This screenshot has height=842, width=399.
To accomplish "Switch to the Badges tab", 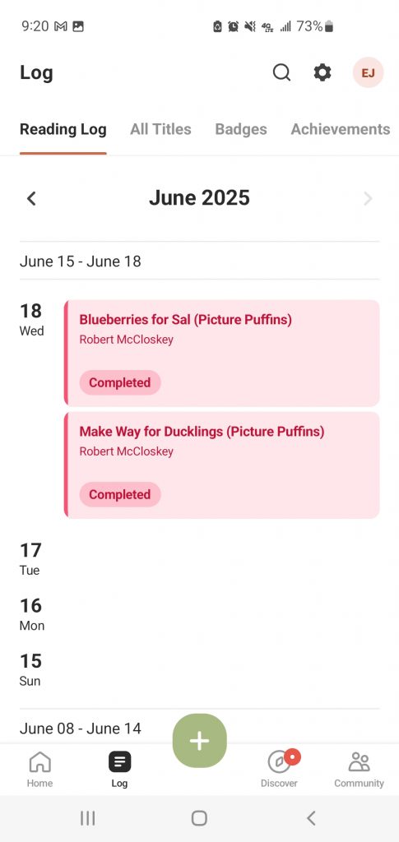I will 241,129.
